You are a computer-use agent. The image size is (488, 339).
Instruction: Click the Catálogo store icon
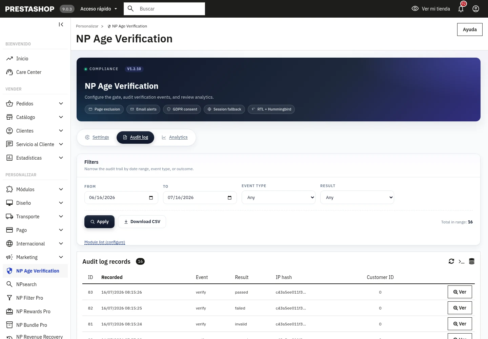point(9,117)
